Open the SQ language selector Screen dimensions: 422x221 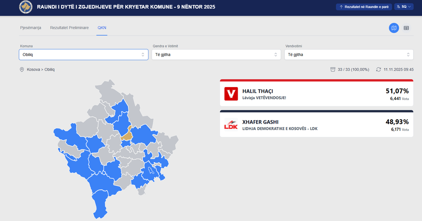pos(403,7)
